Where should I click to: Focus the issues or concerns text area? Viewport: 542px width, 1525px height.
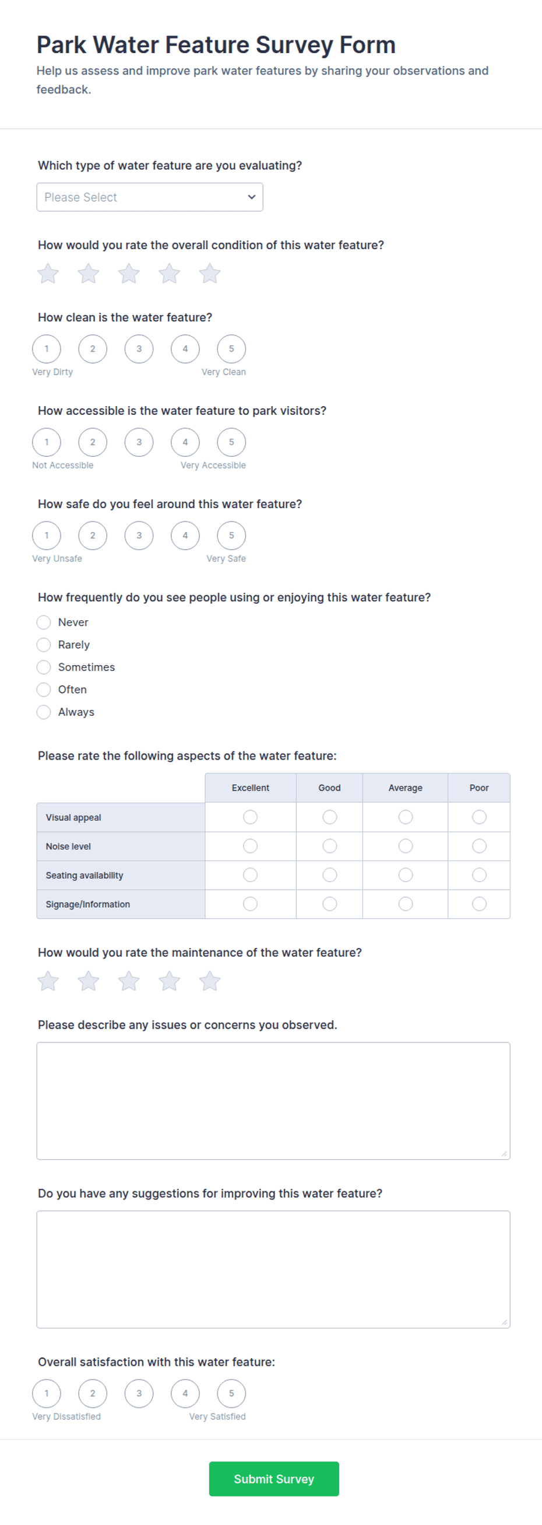click(273, 1100)
